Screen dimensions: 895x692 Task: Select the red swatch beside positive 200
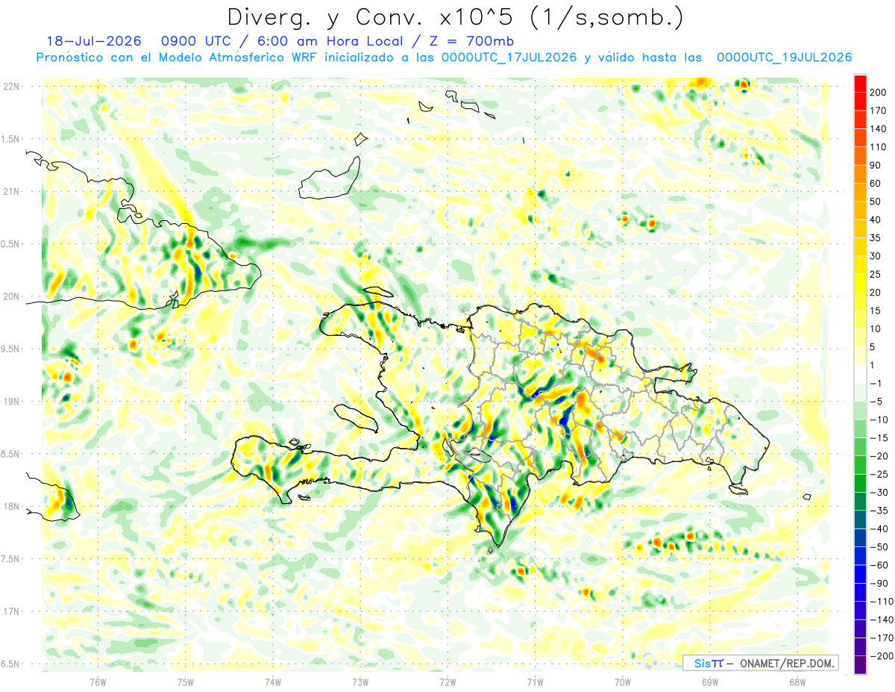tap(860, 84)
